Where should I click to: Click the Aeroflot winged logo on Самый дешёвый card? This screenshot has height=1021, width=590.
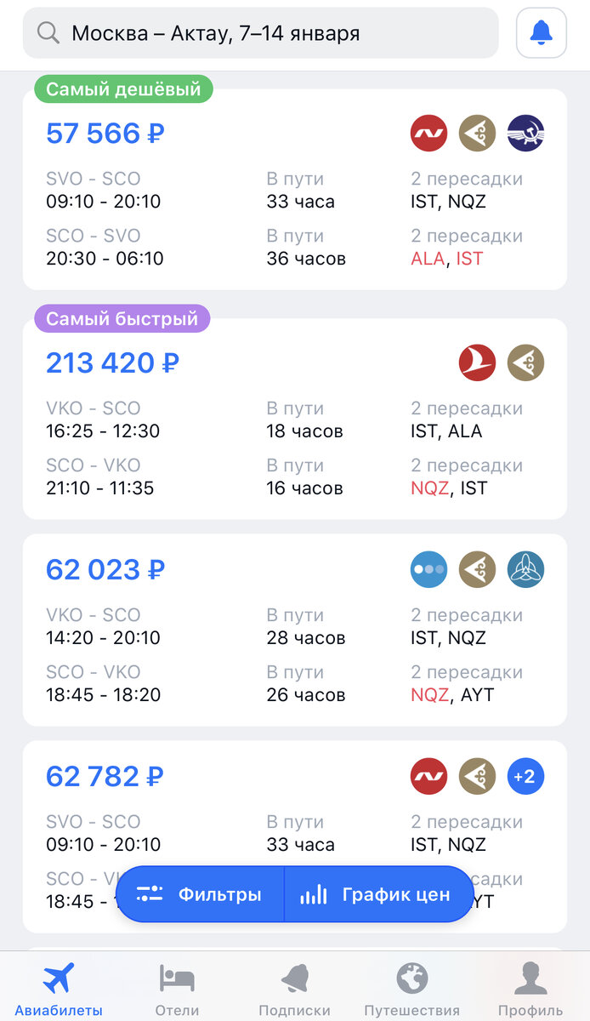pos(525,133)
